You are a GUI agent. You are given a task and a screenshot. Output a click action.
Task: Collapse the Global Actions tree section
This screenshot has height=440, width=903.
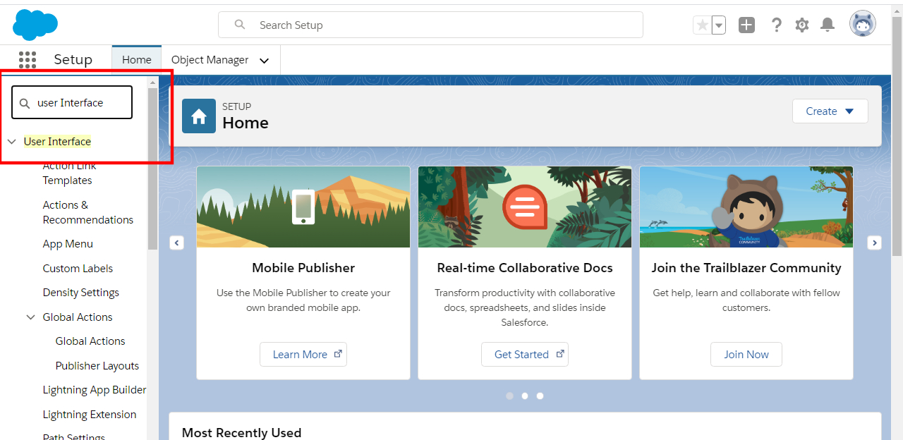[31, 317]
